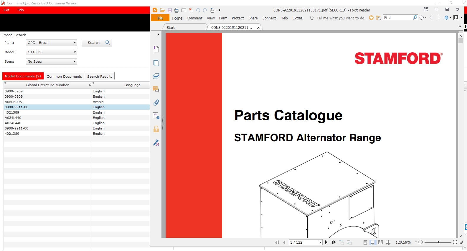Open the Layers panel icon
Viewport: 467px width, 251px height.
156,76
